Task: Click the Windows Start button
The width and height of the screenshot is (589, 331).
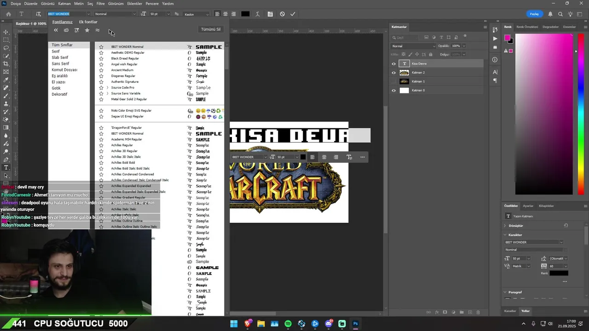Action: coord(234,324)
